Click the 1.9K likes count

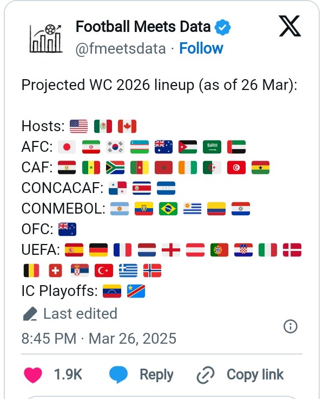pos(68,375)
